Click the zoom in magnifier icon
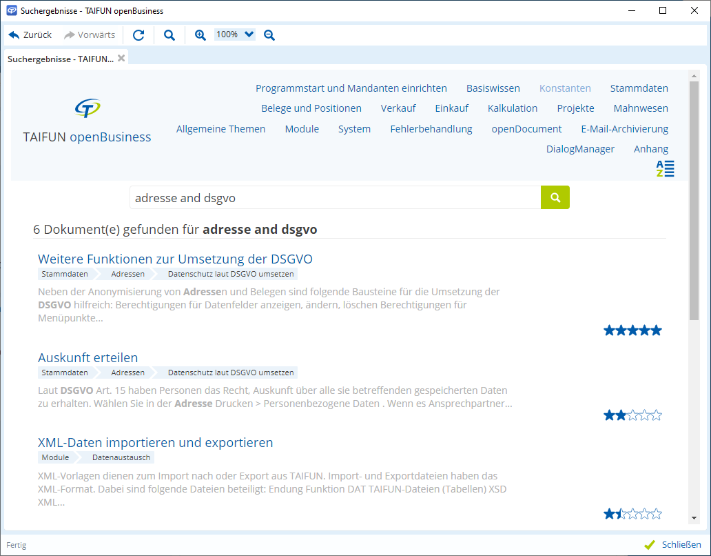Screen dimensions: 711x556 click(200, 35)
